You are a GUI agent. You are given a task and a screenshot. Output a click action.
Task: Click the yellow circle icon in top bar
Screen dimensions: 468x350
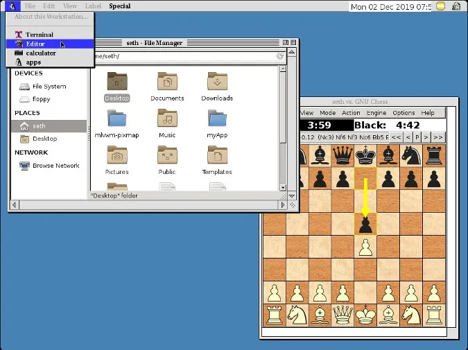[x=441, y=7]
